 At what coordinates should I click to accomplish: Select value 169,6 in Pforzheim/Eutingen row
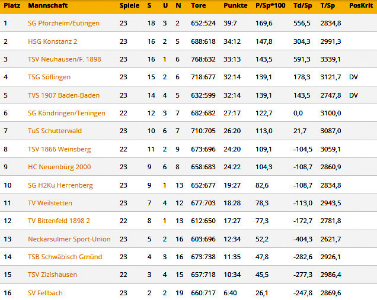pyautogui.click(x=264, y=23)
